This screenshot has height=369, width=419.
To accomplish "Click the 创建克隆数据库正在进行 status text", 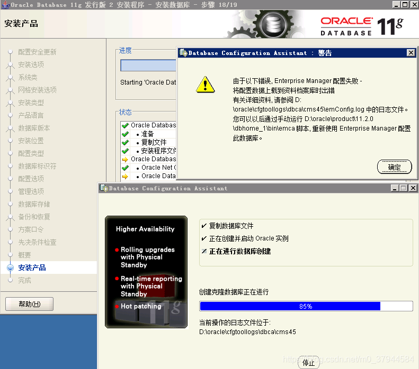I will click(x=234, y=292).
